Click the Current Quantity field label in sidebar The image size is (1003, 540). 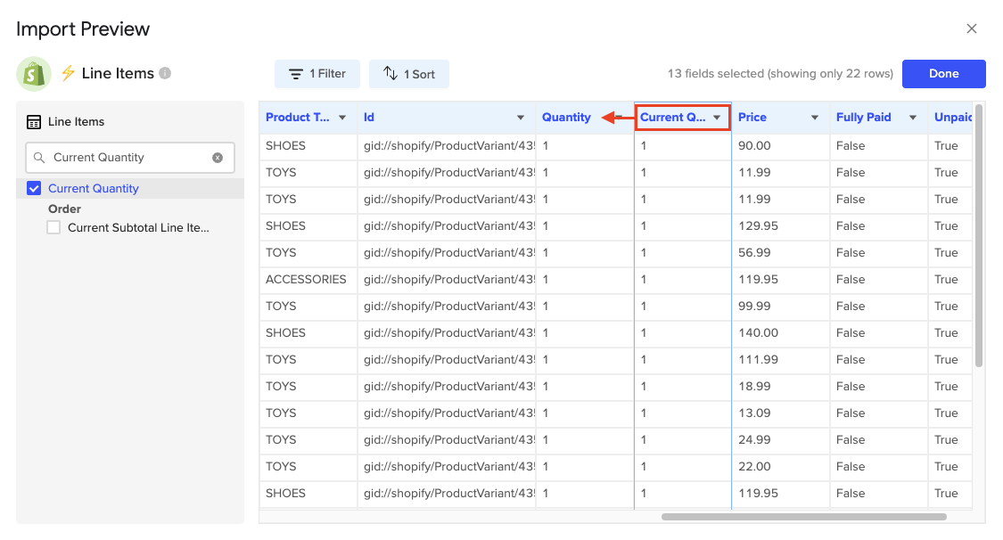point(94,189)
